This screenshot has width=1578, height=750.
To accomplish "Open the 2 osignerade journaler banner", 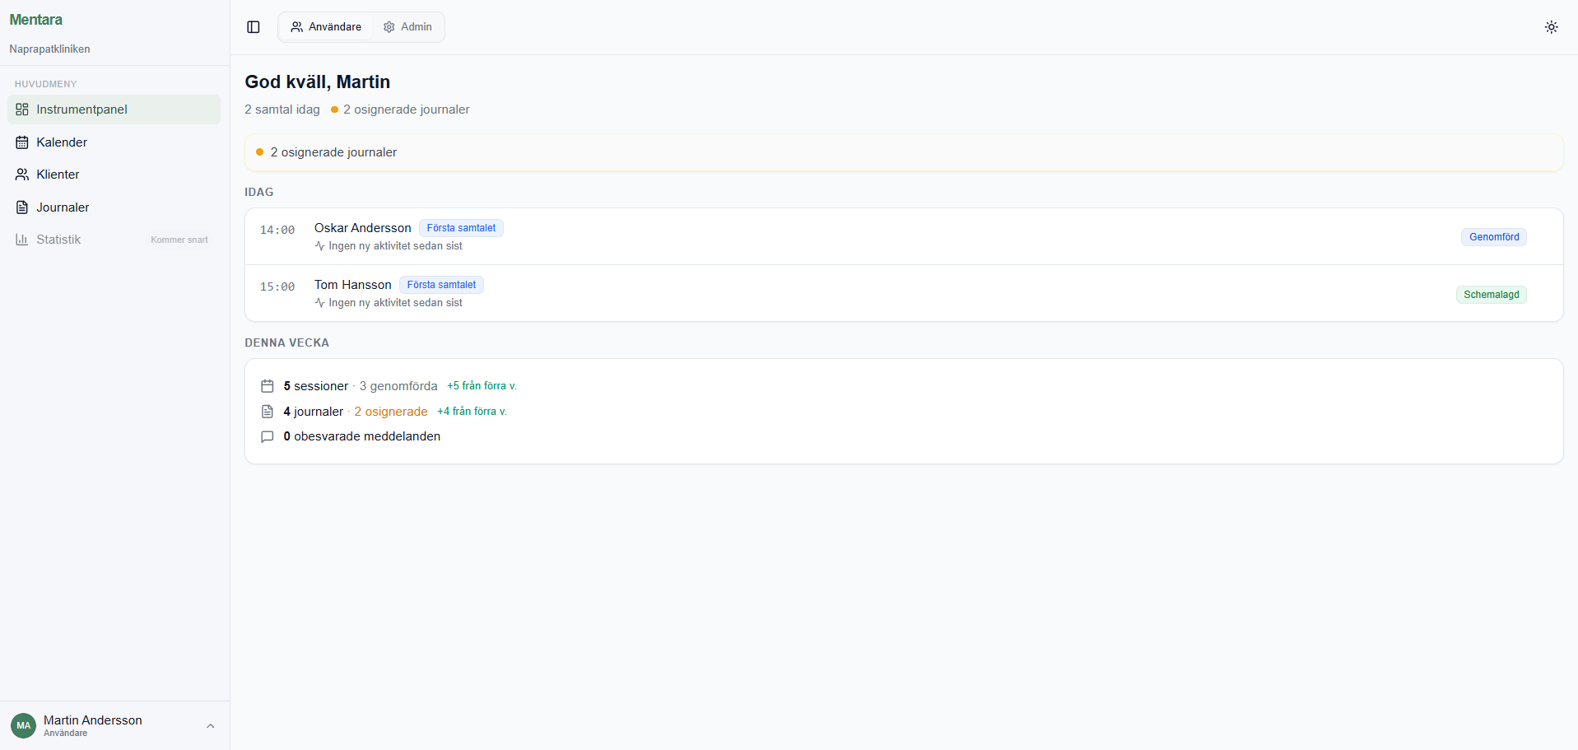I will coord(903,152).
